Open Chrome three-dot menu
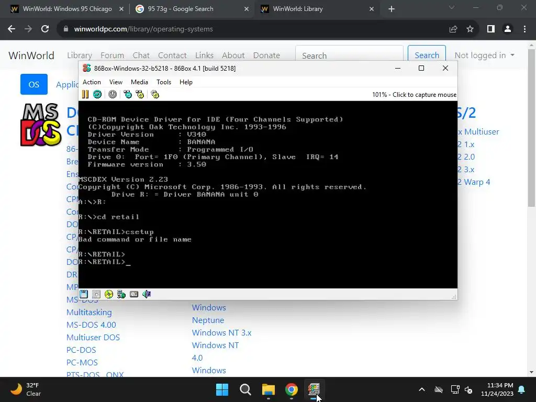Image resolution: width=536 pixels, height=402 pixels. 524,29
